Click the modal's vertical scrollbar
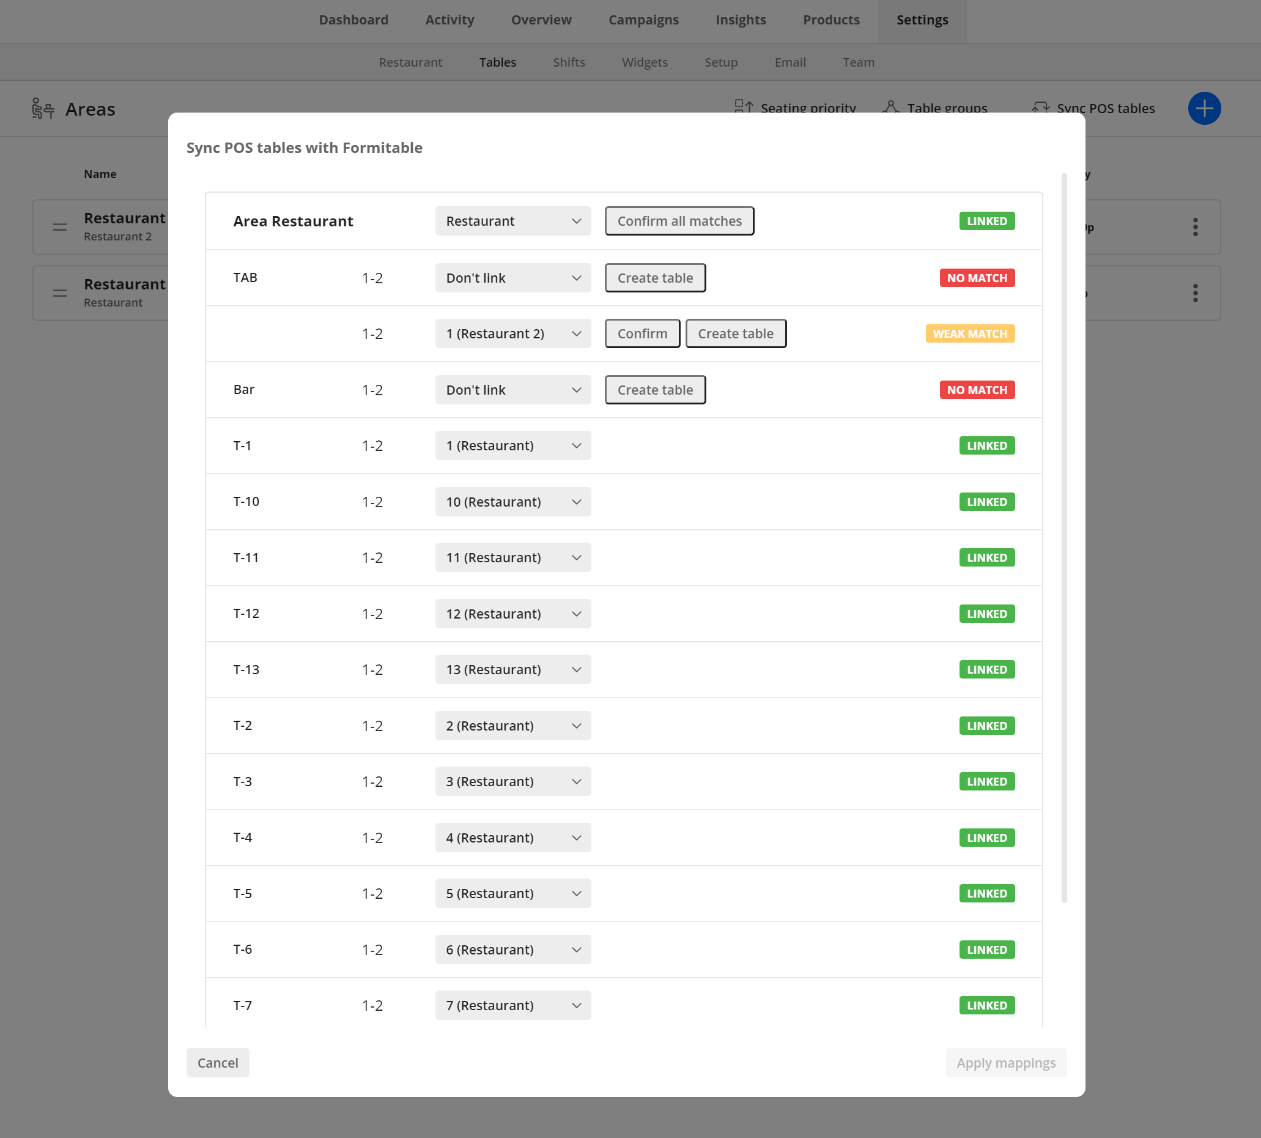Viewport: 1261px width, 1138px height. (x=1063, y=538)
